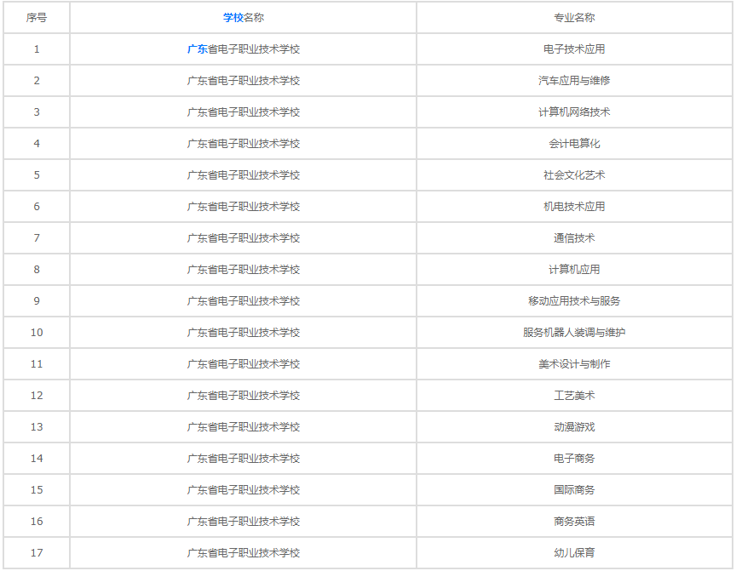Viewport: 736px width, 571px height.
Task: Click the 序号 column header
Action: pyautogui.click(x=37, y=18)
